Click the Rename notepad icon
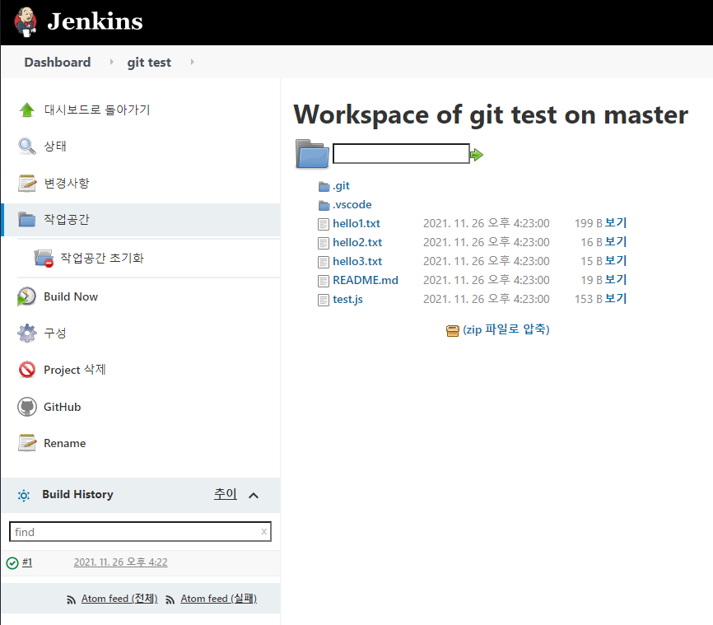 pyautogui.click(x=27, y=442)
